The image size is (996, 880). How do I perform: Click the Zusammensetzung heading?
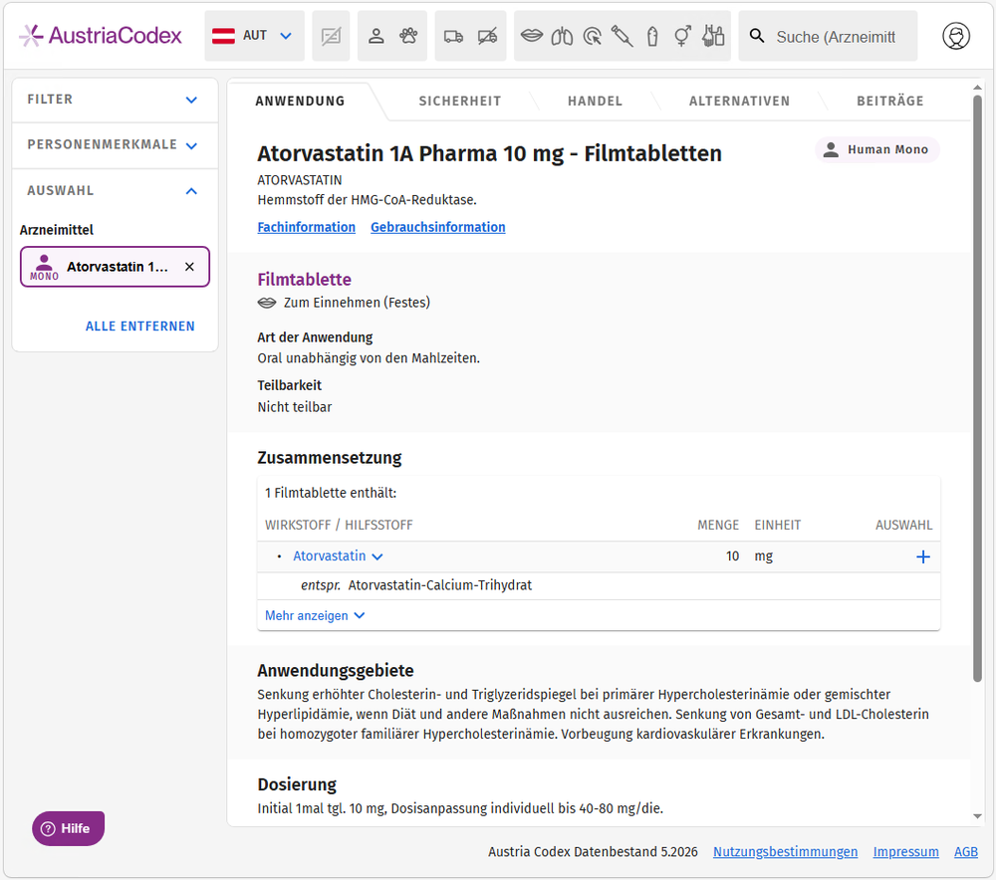[329, 458]
